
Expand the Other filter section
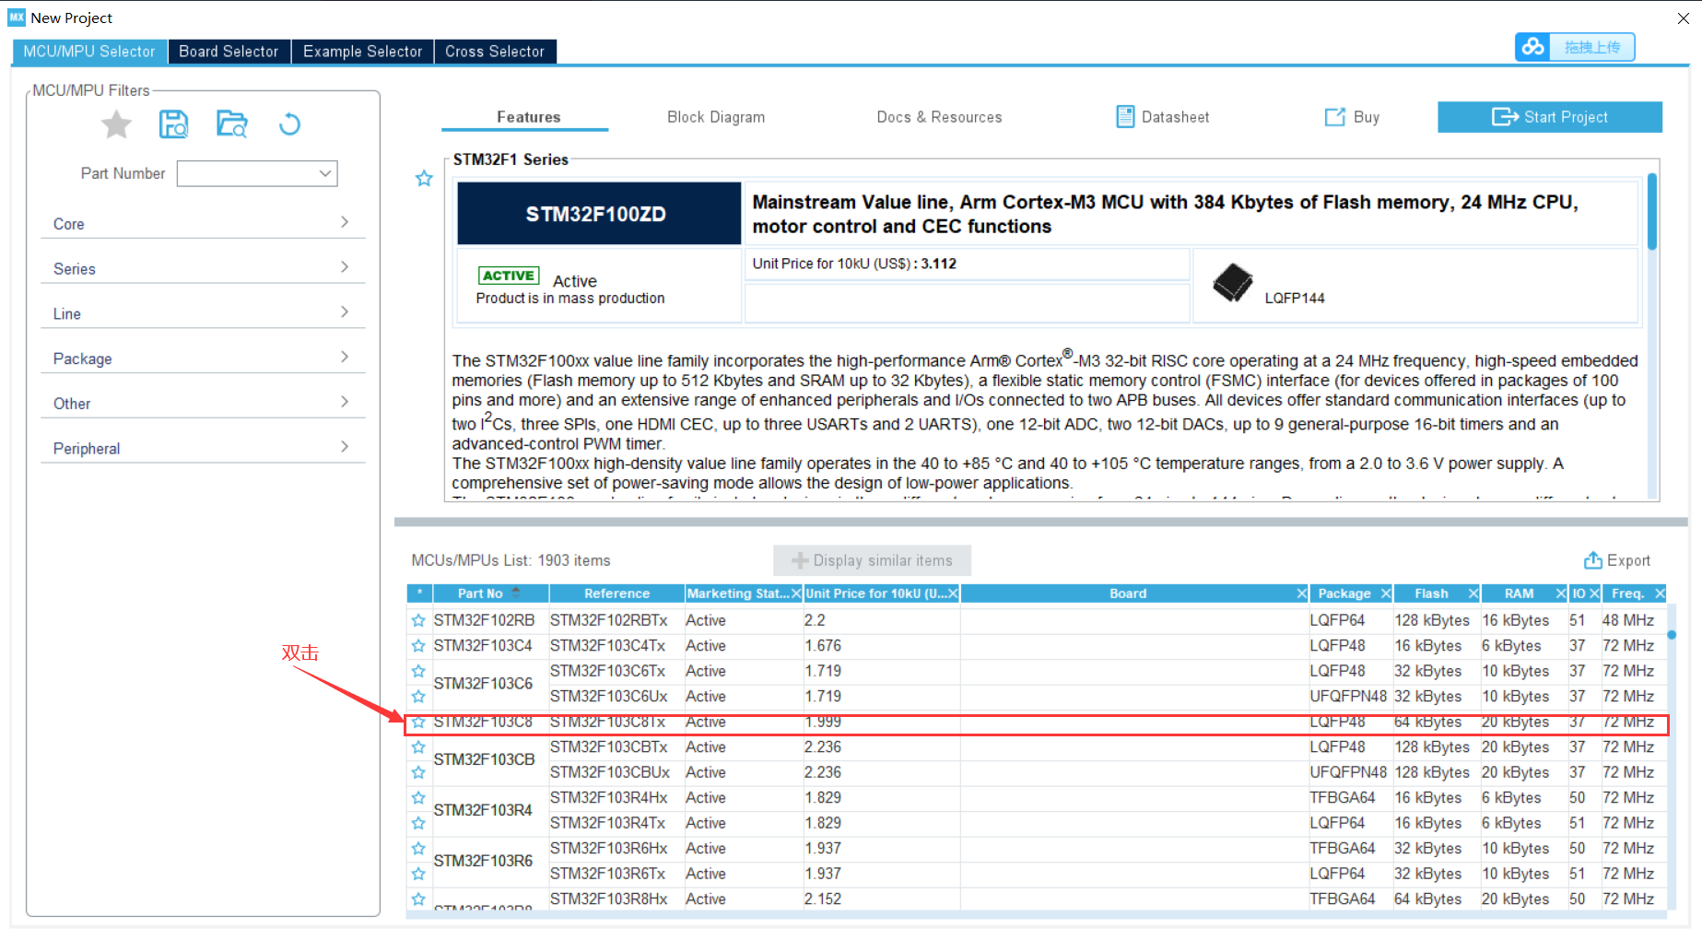[203, 403]
